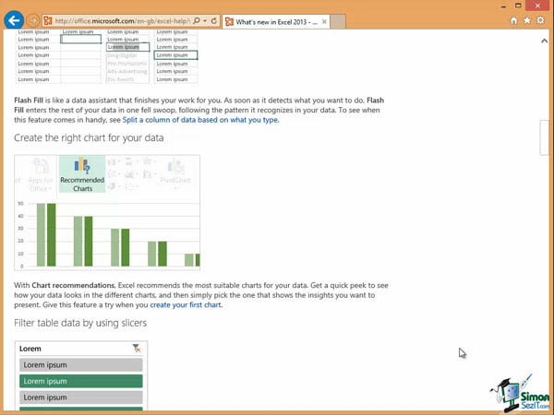Open Favorites with the star icon
Image resolution: width=554 pixels, height=415 pixels.
tap(527, 20)
